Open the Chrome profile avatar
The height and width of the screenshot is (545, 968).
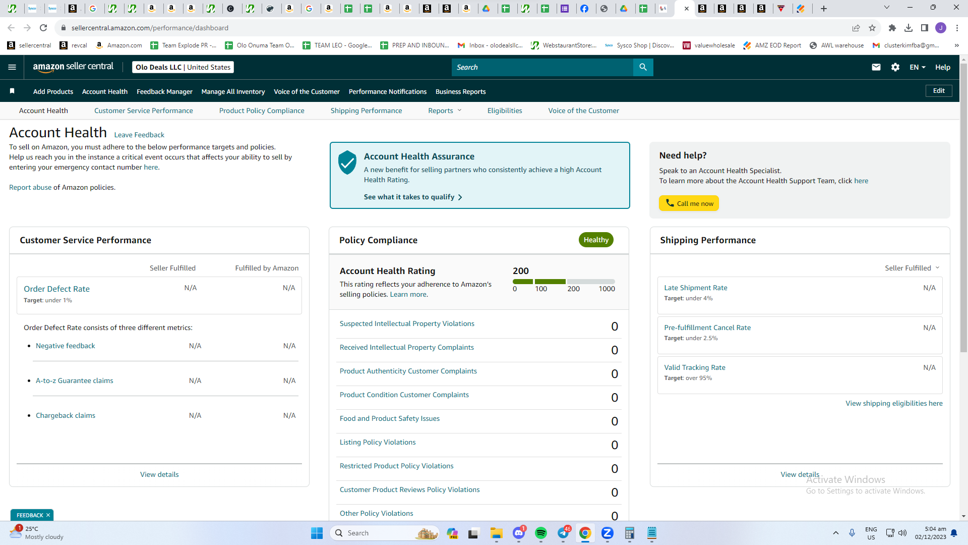click(x=941, y=28)
